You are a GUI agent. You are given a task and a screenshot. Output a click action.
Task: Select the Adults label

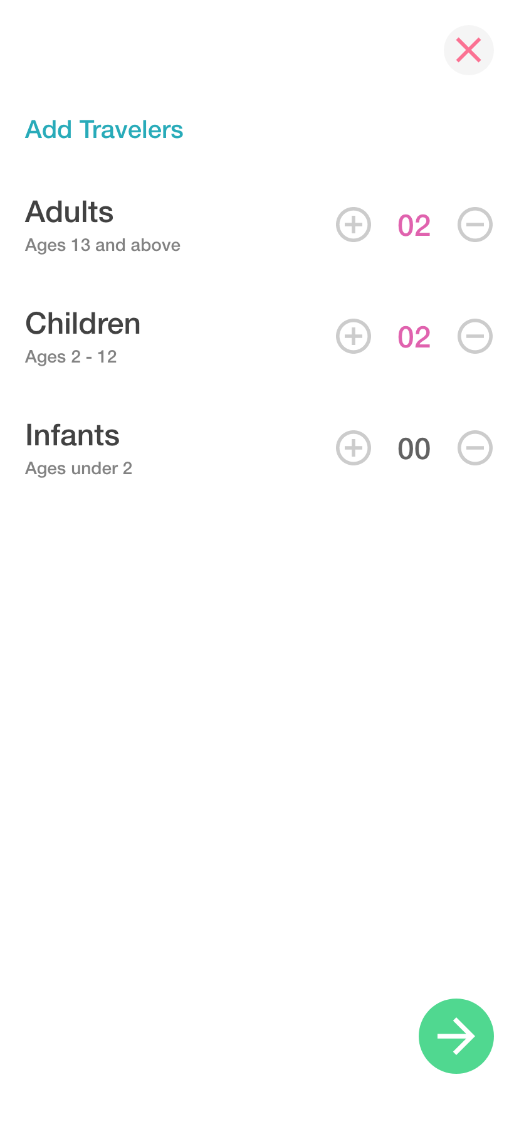[x=70, y=212]
